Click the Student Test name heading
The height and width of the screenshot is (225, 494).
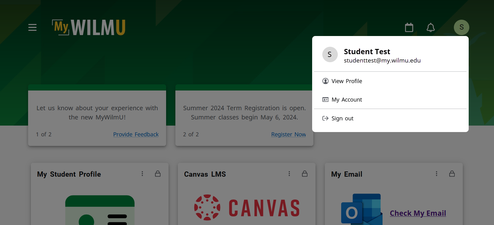click(367, 51)
